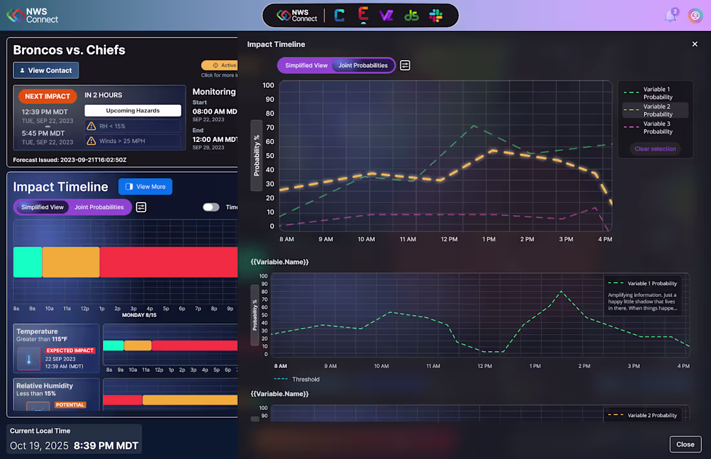
Task: Open the Slack app icon
Action: (x=436, y=16)
